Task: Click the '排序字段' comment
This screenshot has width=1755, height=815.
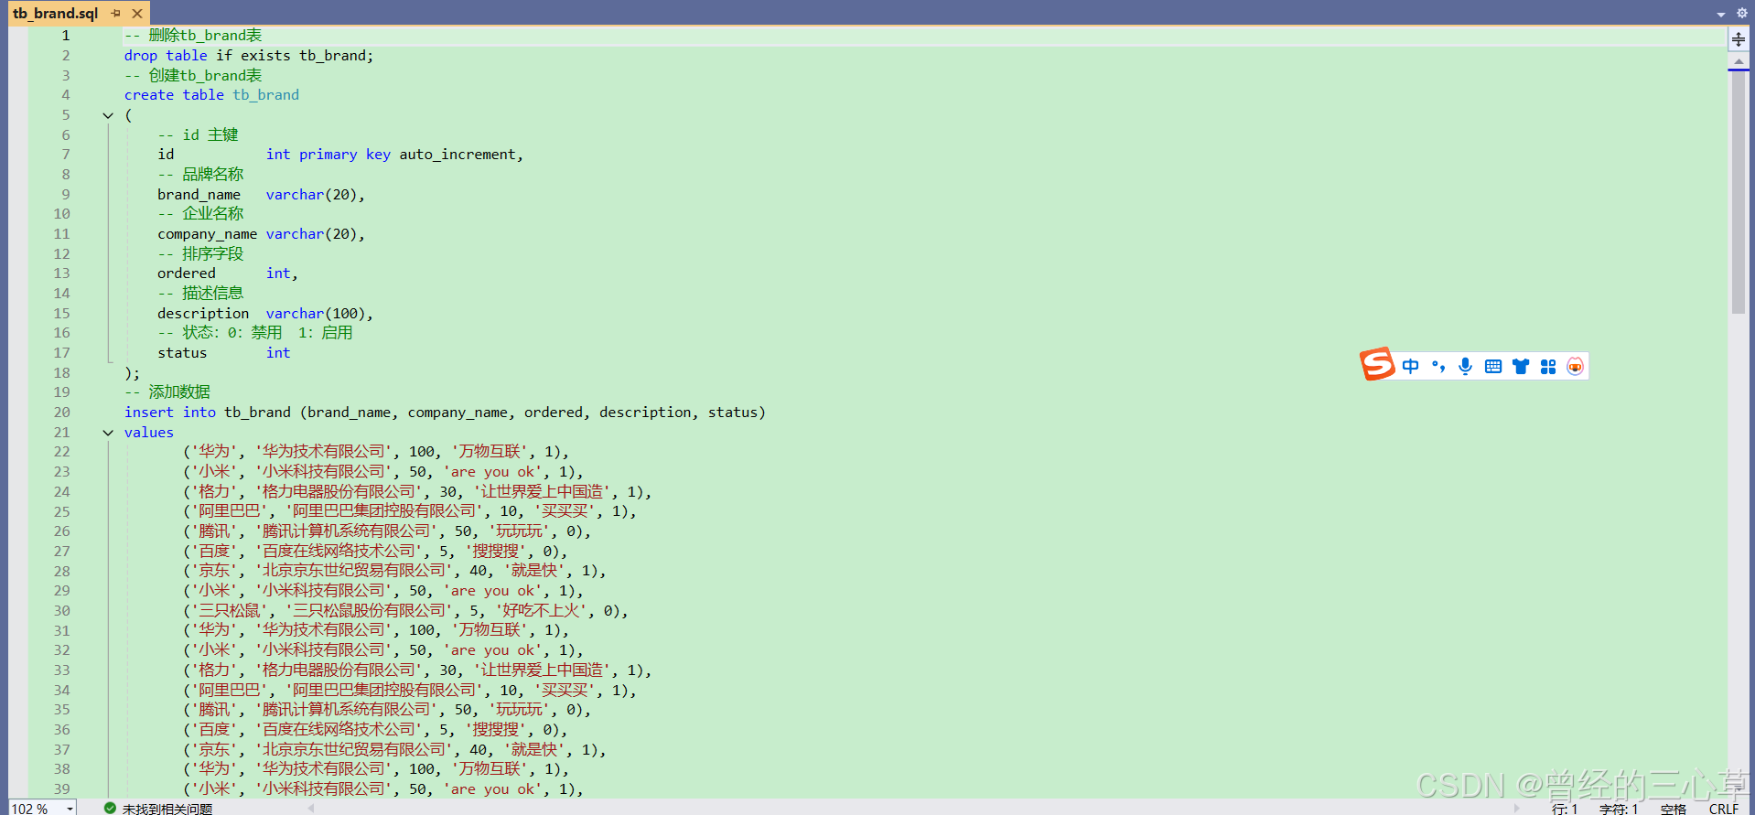Action: [x=213, y=254]
